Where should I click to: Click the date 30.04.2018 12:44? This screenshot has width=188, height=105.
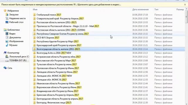140,83
